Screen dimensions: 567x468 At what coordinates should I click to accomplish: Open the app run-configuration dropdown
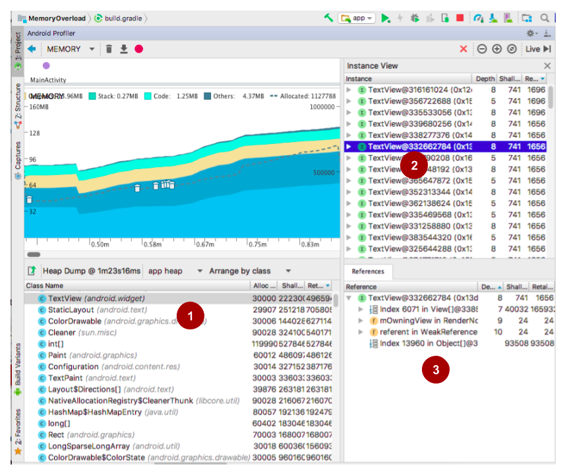357,18
